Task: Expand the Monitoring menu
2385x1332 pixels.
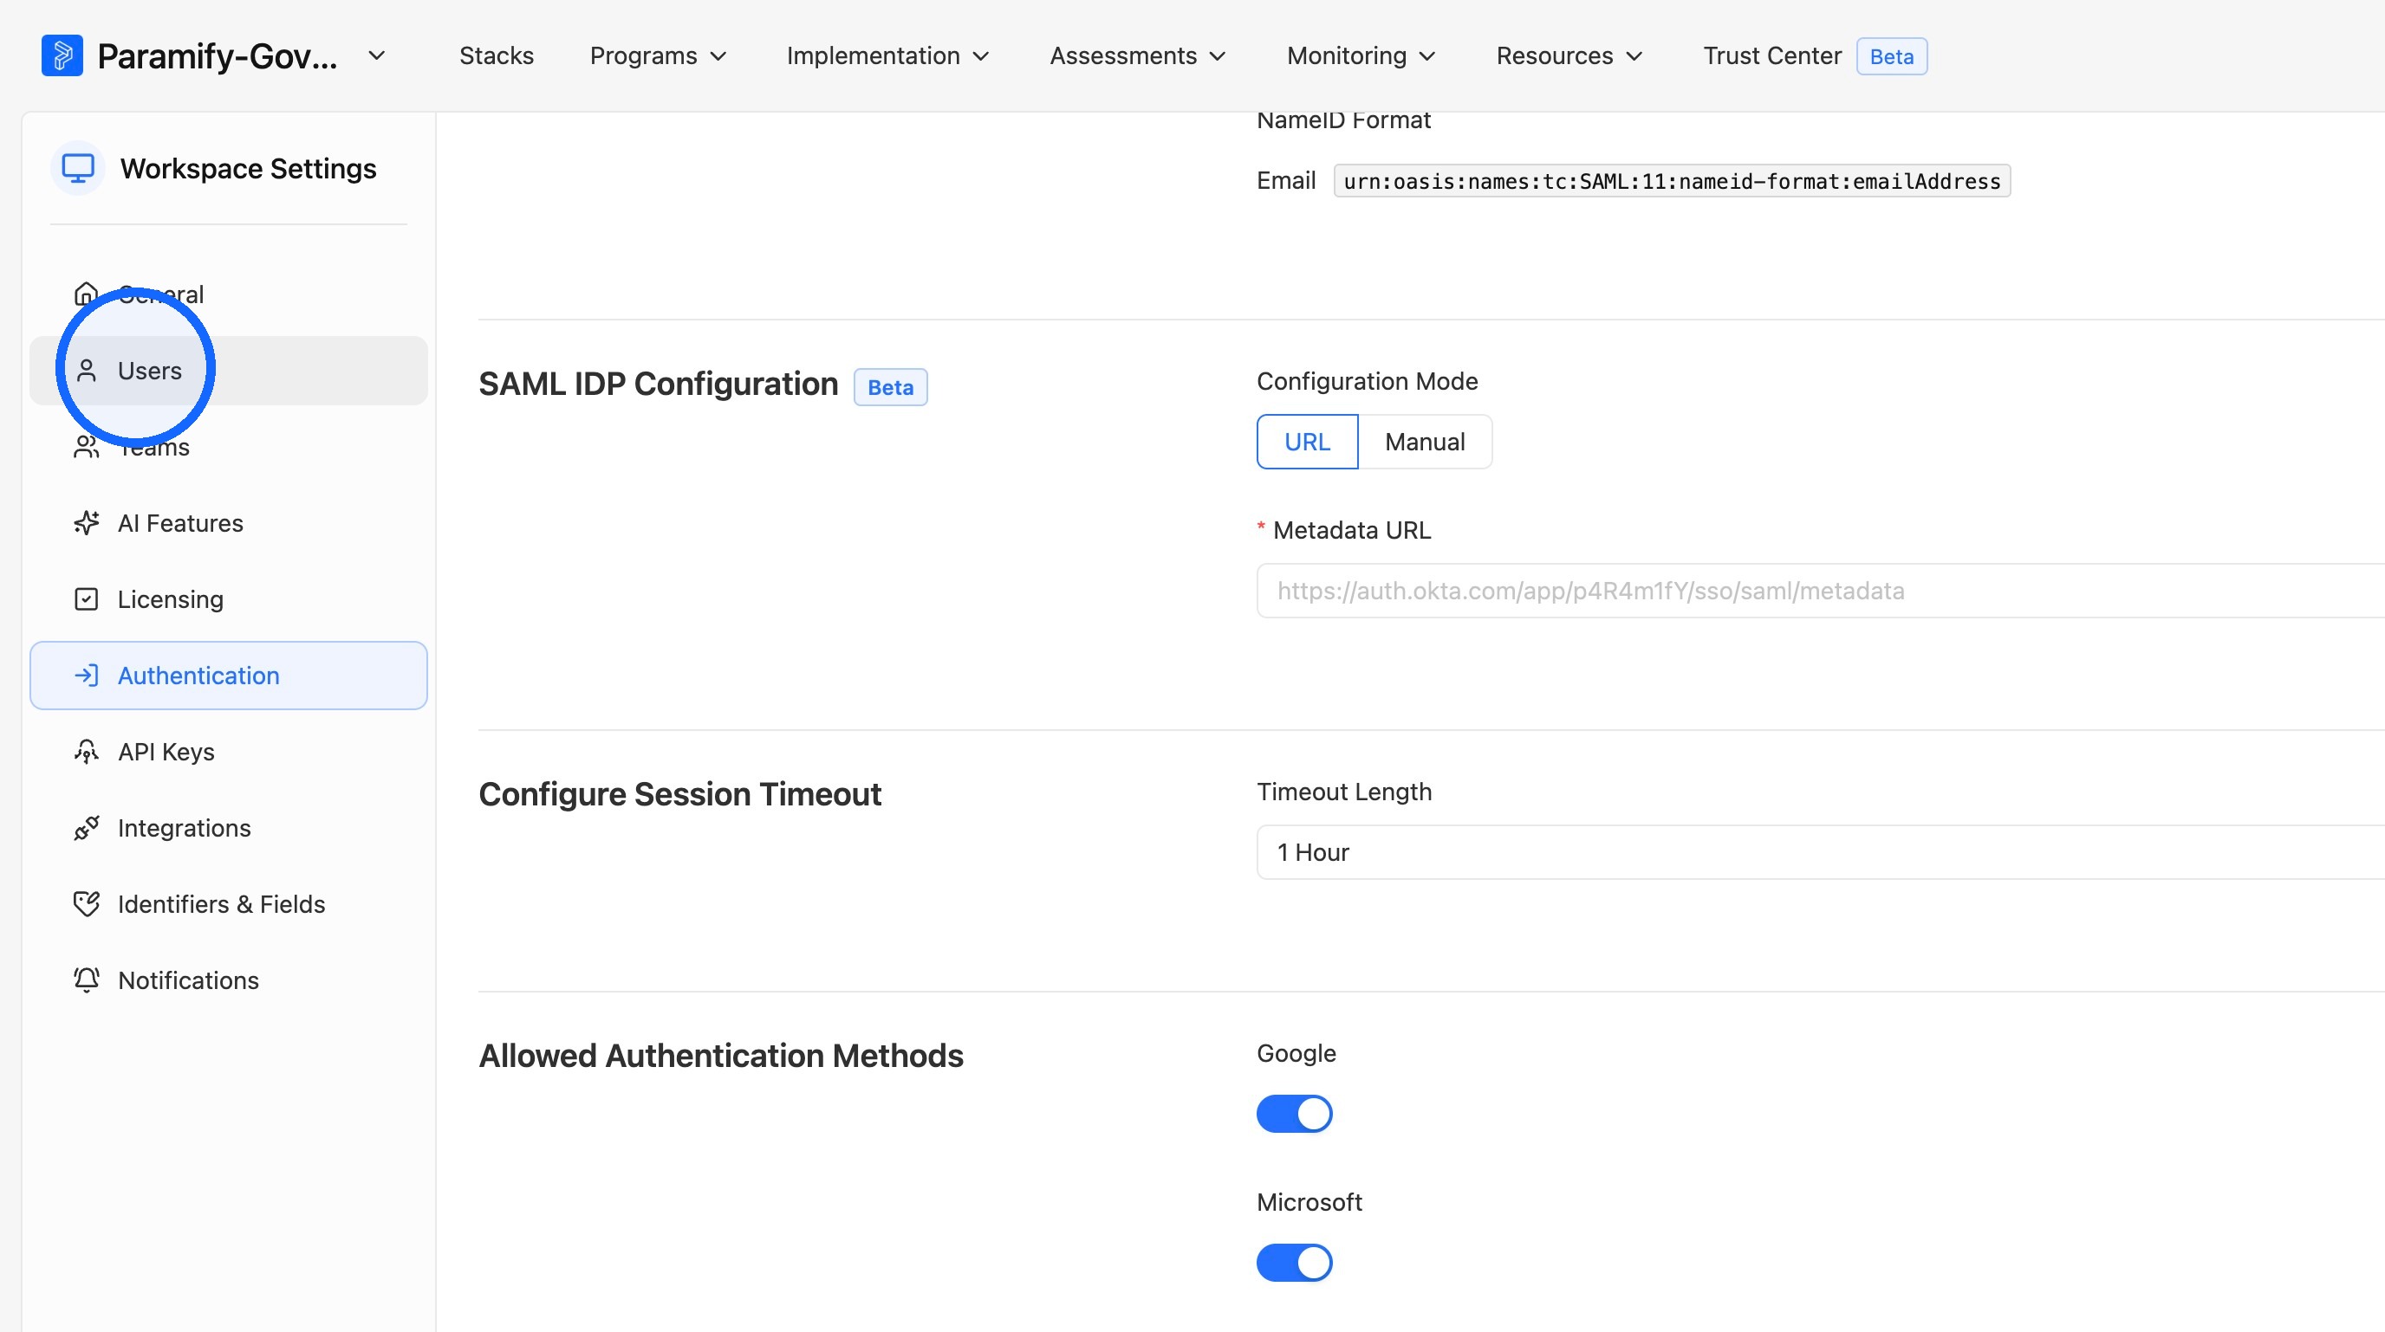Action: 1361,55
